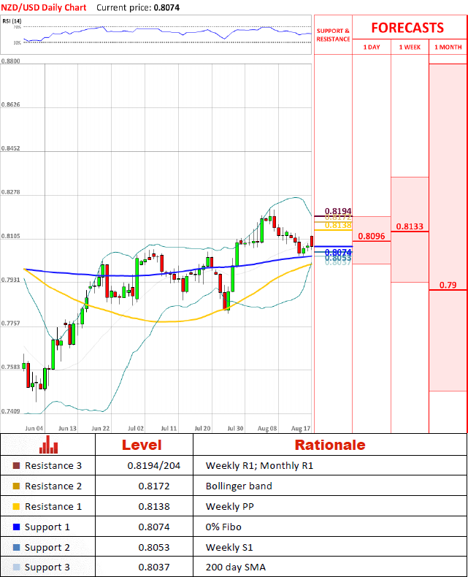468x577 pixels.
Task: Click the RSI (14) indicator label
Action: pos(11,21)
